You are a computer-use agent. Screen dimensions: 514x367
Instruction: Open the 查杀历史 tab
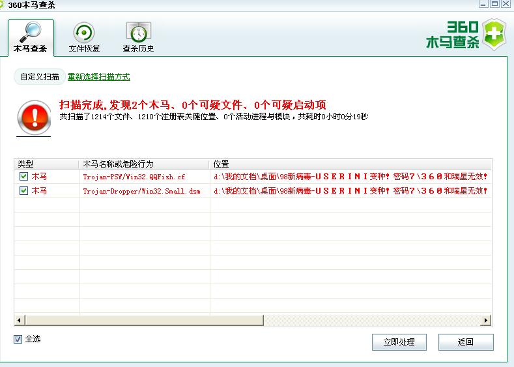coord(138,37)
